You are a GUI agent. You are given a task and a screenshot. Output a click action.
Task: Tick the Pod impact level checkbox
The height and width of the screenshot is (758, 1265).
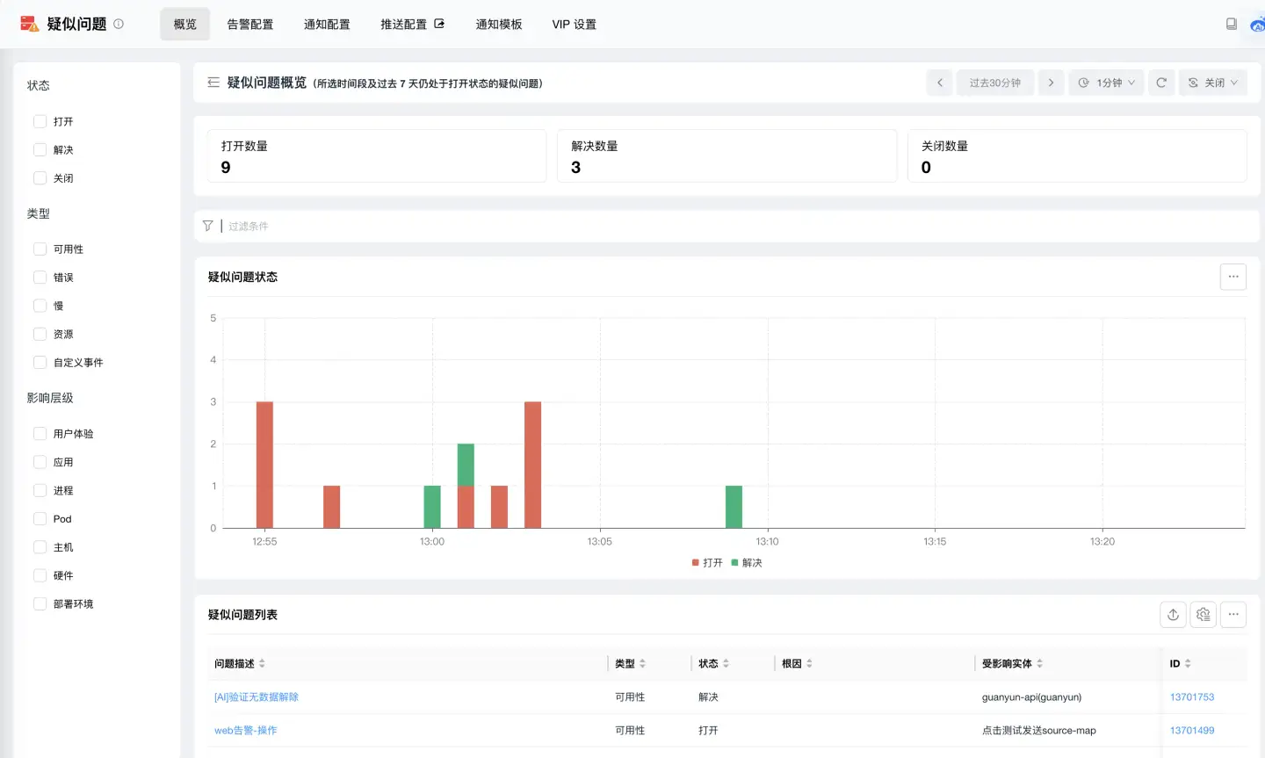click(40, 519)
